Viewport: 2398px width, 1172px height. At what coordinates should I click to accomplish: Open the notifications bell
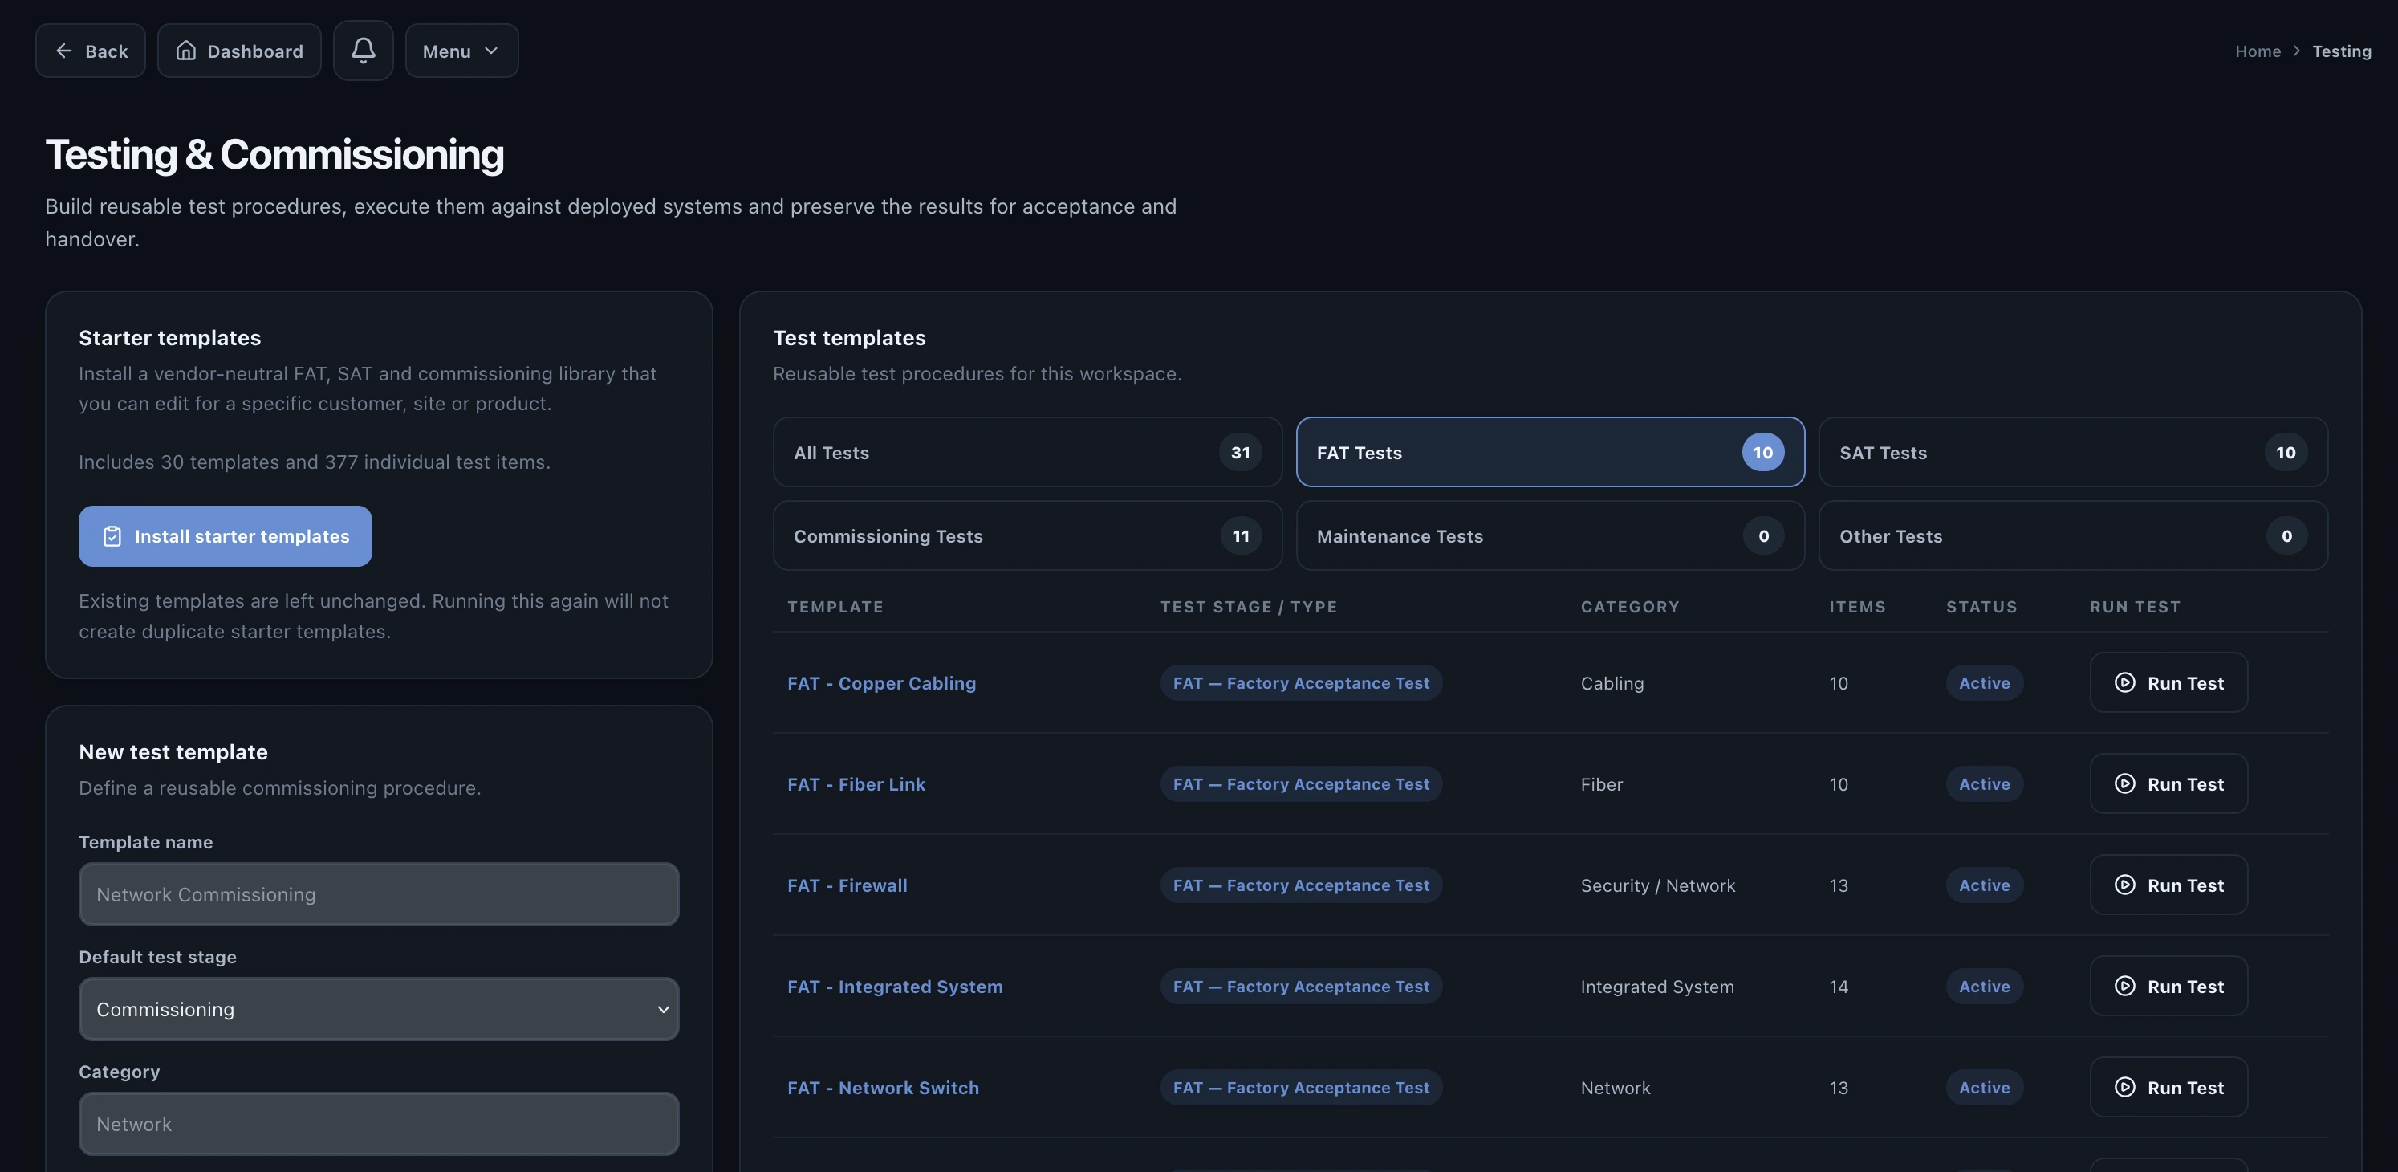(x=363, y=51)
